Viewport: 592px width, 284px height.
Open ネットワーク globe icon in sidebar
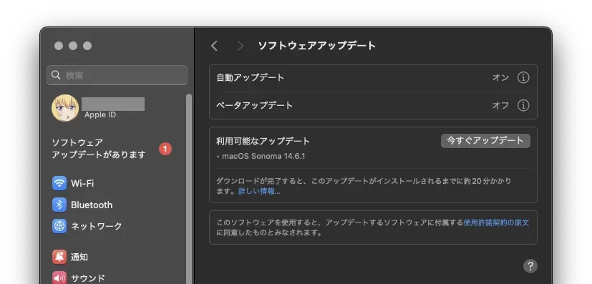[x=59, y=226]
